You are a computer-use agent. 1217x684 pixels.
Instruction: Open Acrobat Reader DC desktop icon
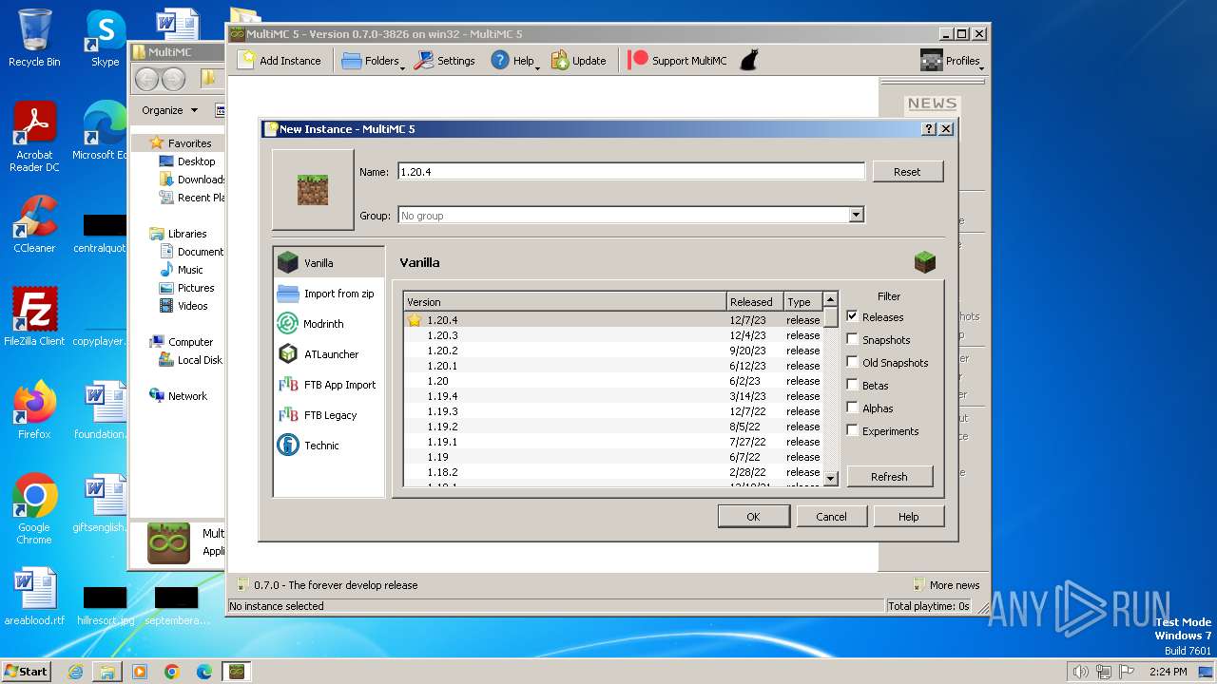coord(34,137)
